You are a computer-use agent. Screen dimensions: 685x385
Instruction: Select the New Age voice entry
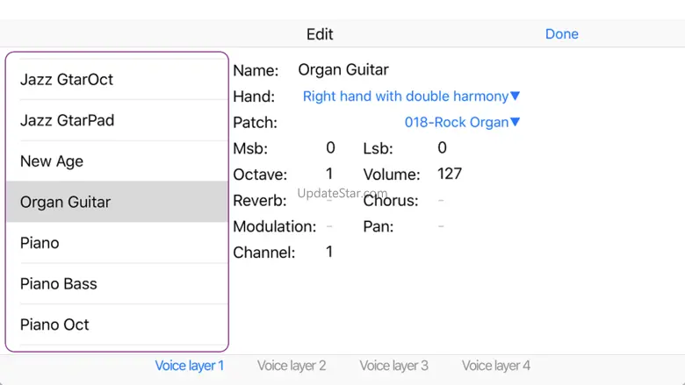tap(116, 161)
